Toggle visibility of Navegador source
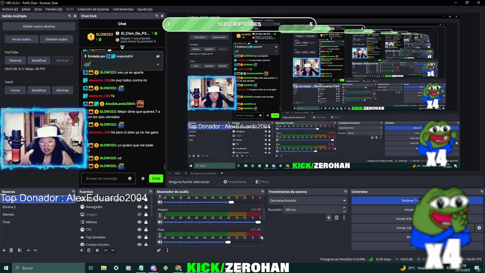The height and width of the screenshot is (273, 485). click(139, 207)
